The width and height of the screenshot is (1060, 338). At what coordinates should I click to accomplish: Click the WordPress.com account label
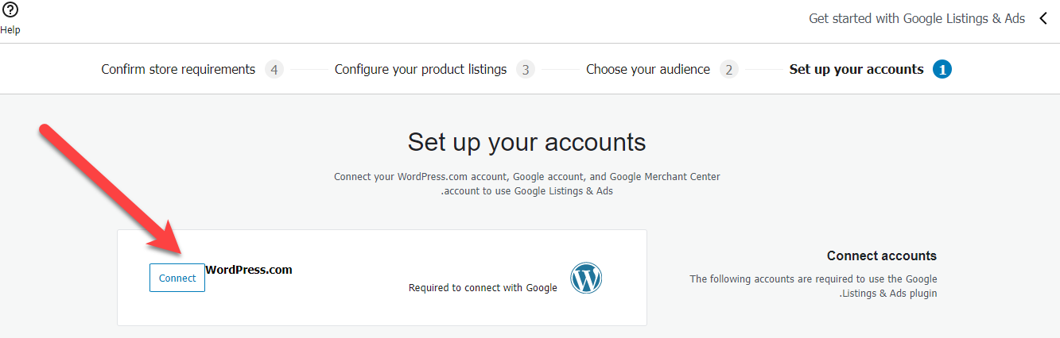click(x=249, y=270)
